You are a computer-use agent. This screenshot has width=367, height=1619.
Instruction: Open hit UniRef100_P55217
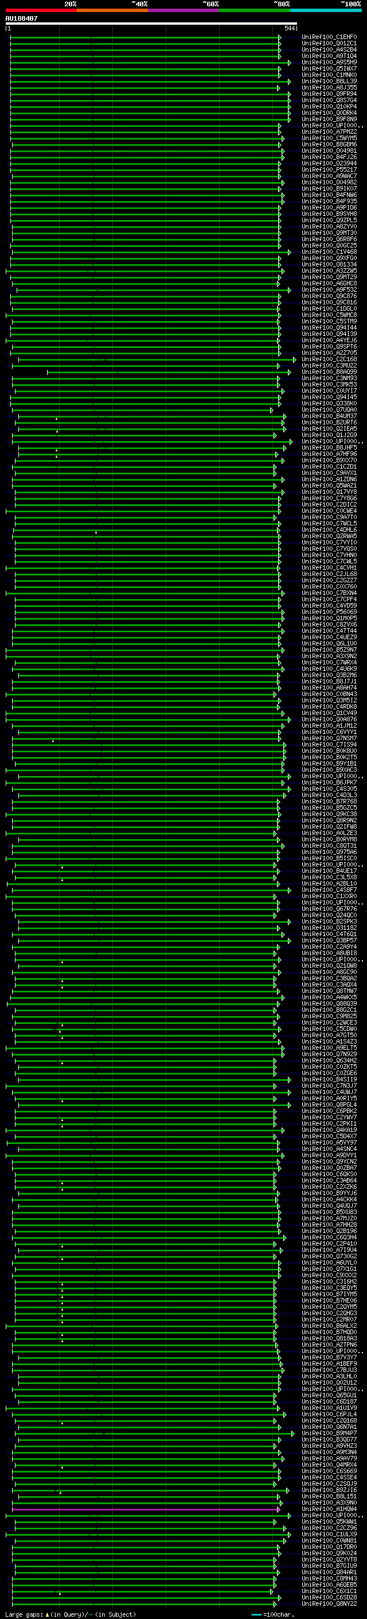(329, 169)
